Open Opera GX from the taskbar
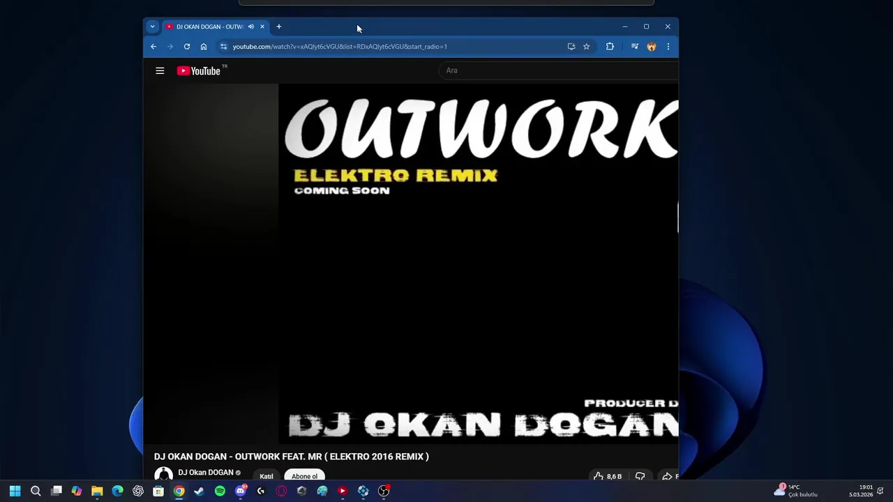Image resolution: width=893 pixels, height=502 pixels. [x=281, y=491]
